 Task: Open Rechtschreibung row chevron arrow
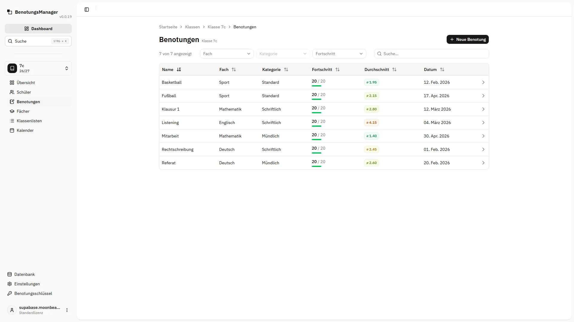pyautogui.click(x=483, y=149)
